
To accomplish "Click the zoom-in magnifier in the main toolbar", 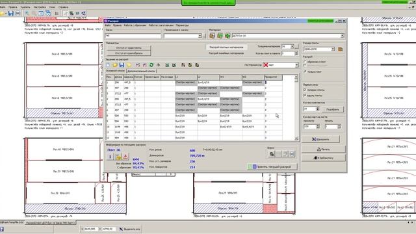I will tap(27, 13).
